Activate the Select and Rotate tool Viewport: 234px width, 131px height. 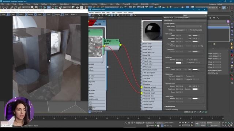point(53,7)
